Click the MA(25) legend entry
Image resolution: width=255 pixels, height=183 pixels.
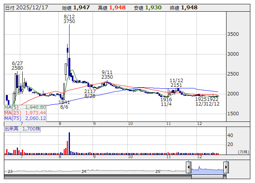(25, 113)
